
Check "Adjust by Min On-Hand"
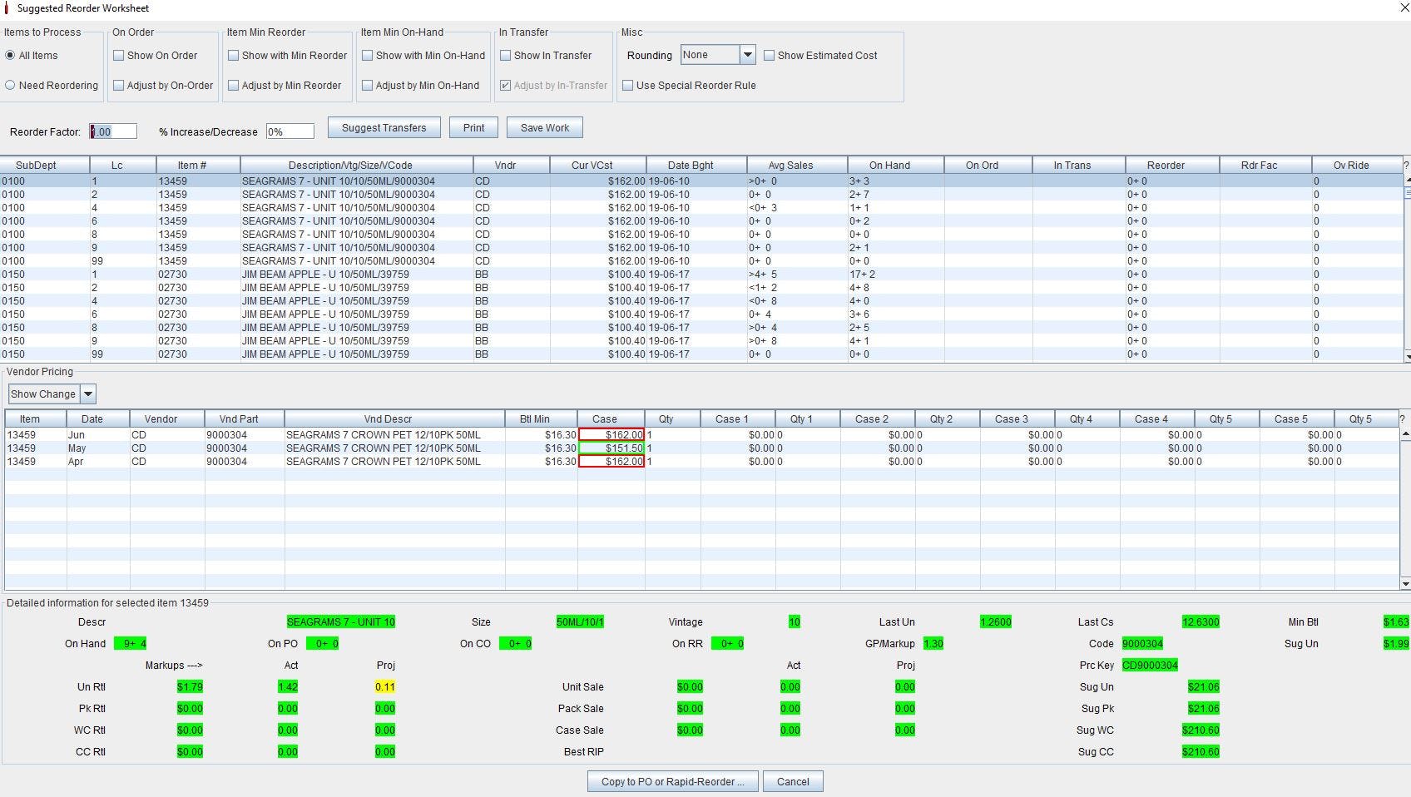tap(367, 85)
